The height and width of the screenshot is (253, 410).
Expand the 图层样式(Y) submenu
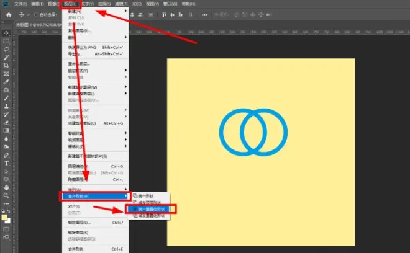pyautogui.click(x=96, y=71)
